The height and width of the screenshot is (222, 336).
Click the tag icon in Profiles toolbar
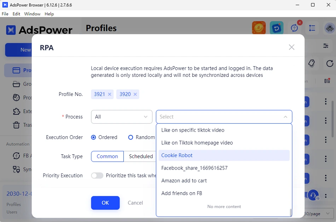311,63
